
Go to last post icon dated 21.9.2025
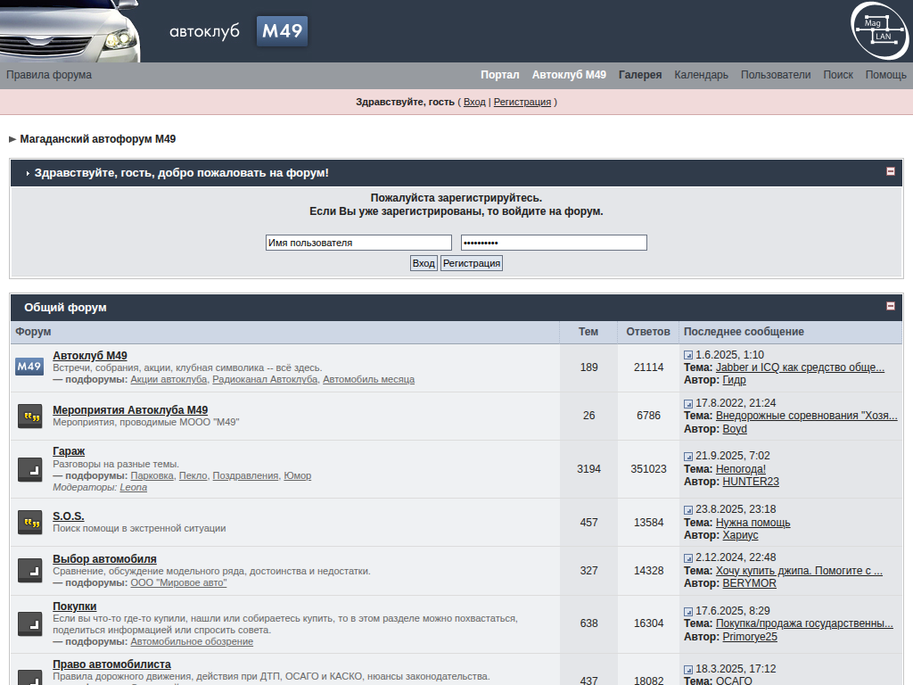tap(688, 457)
